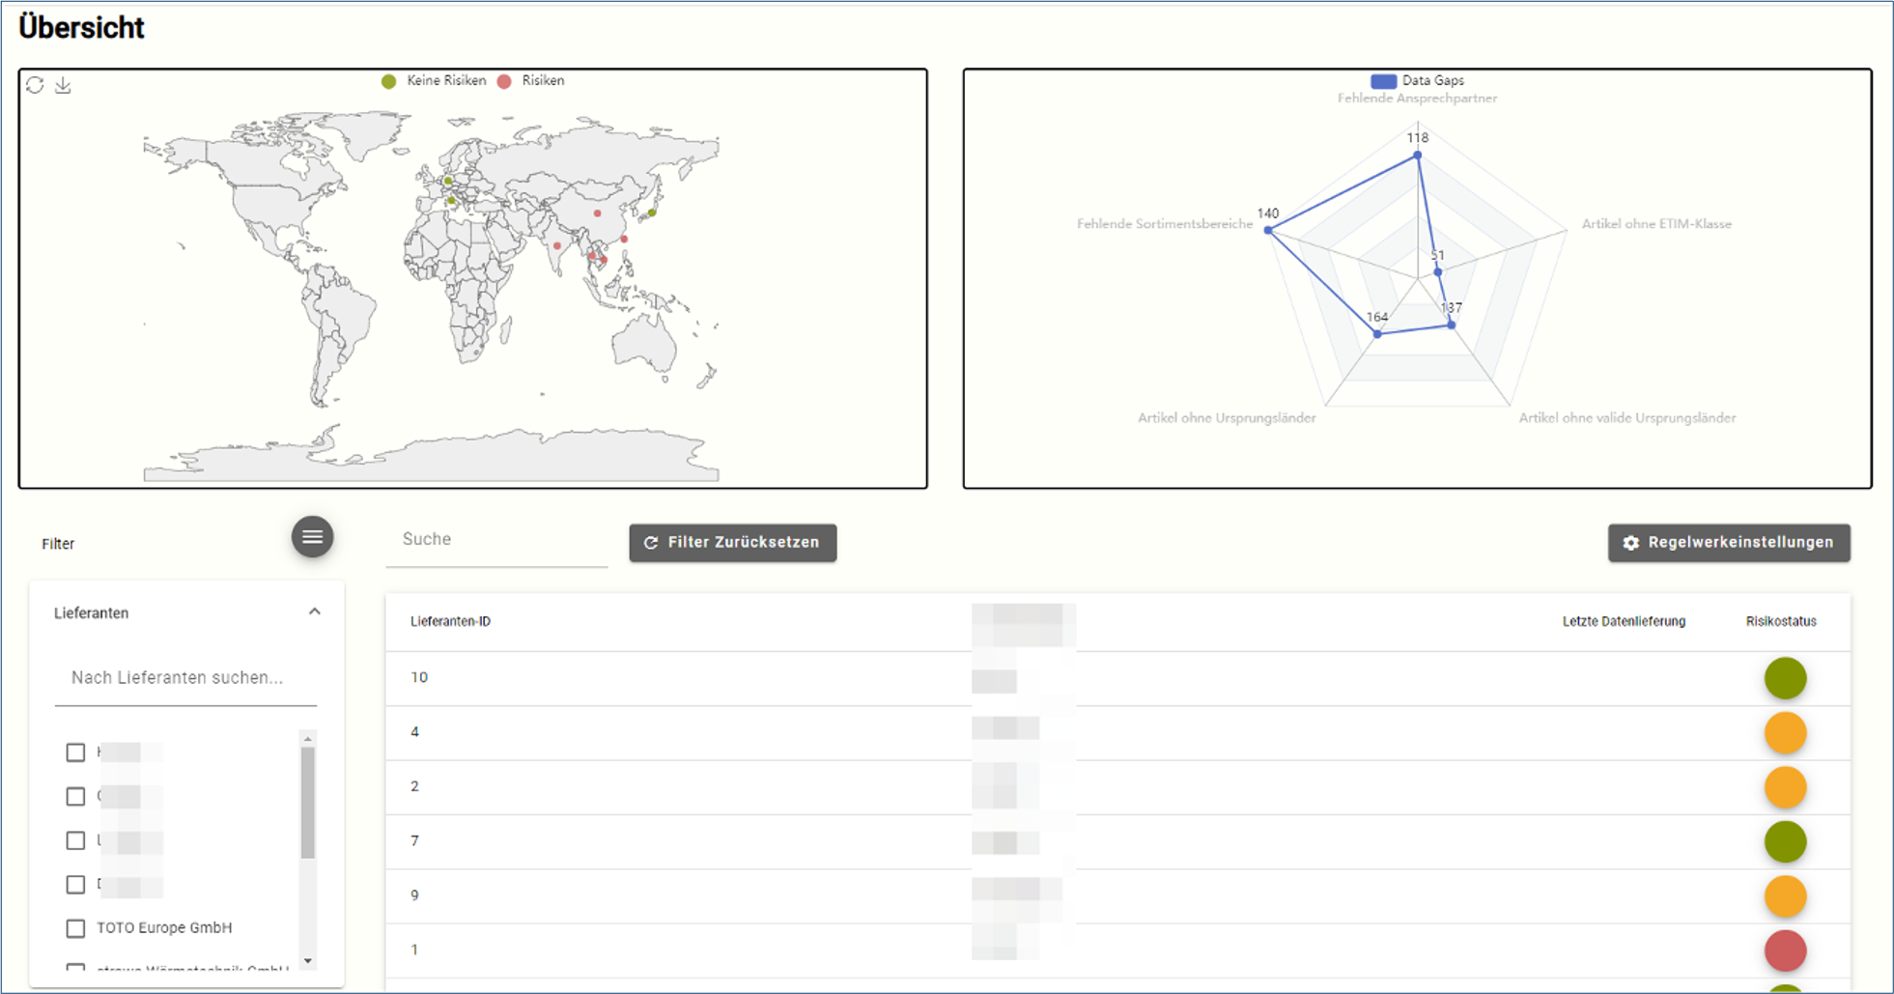
Task: Sort by the Lieferanten-ID column header
Action: tap(450, 622)
